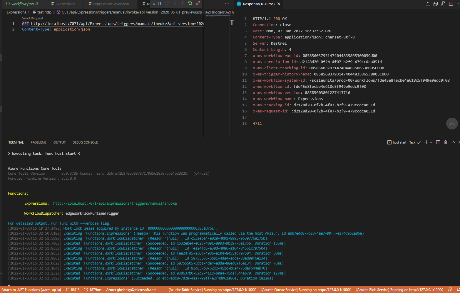Switch to the PROBLEMS panel tab
Image resolution: width=460 pixels, height=293 pixels.
tap(39, 142)
